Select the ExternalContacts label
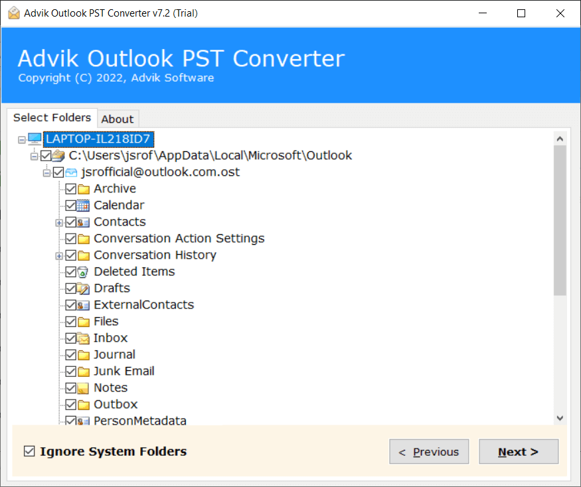 click(x=144, y=305)
